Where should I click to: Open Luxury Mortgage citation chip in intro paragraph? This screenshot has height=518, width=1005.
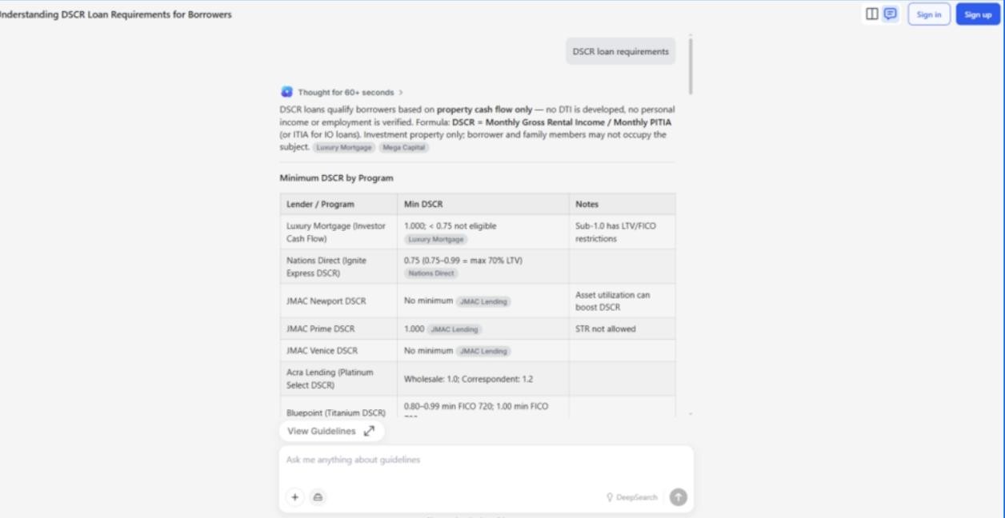coord(344,148)
